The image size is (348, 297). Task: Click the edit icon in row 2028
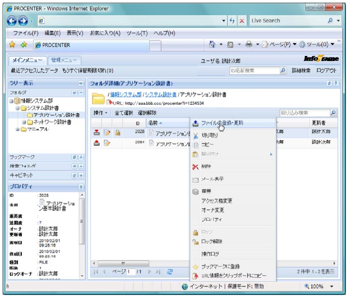[107, 133]
